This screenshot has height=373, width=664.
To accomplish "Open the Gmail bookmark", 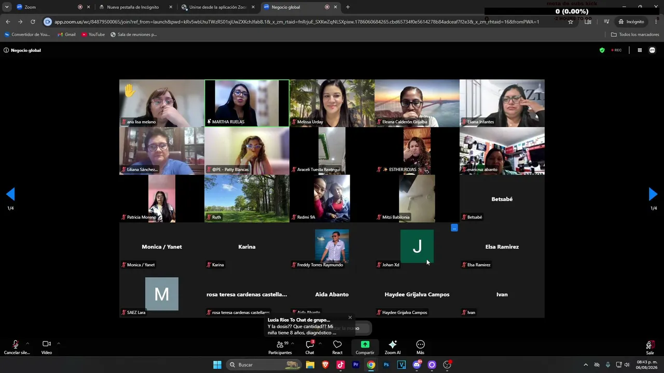I will pos(66,35).
